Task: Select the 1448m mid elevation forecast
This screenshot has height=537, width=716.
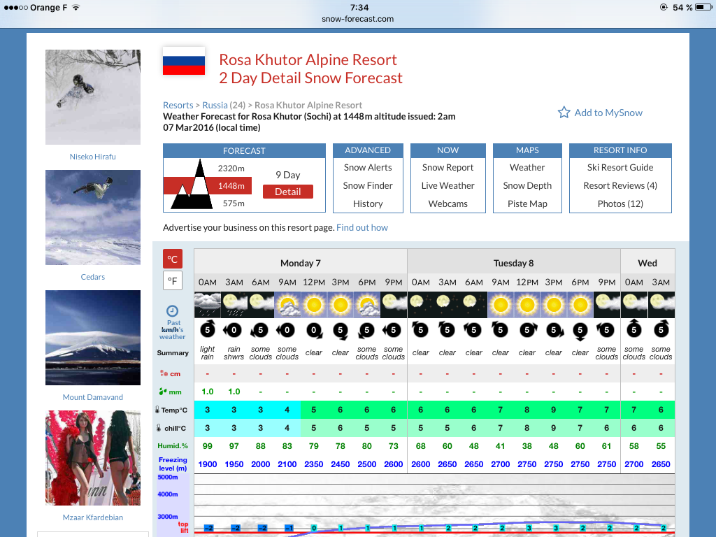Action: (x=231, y=186)
